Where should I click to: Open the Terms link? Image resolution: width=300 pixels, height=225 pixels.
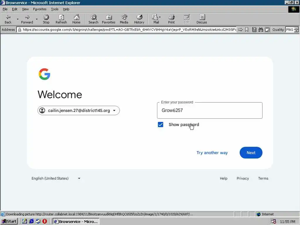(x=263, y=178)
